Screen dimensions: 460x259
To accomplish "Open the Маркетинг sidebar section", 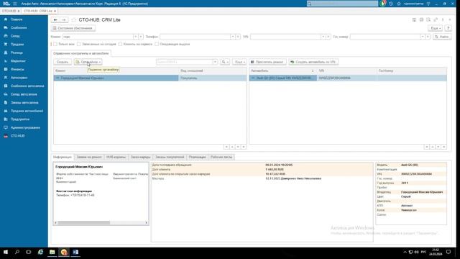I will [18, 60].
